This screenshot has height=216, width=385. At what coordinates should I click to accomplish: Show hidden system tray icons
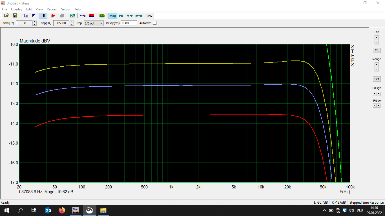[324, 210]
